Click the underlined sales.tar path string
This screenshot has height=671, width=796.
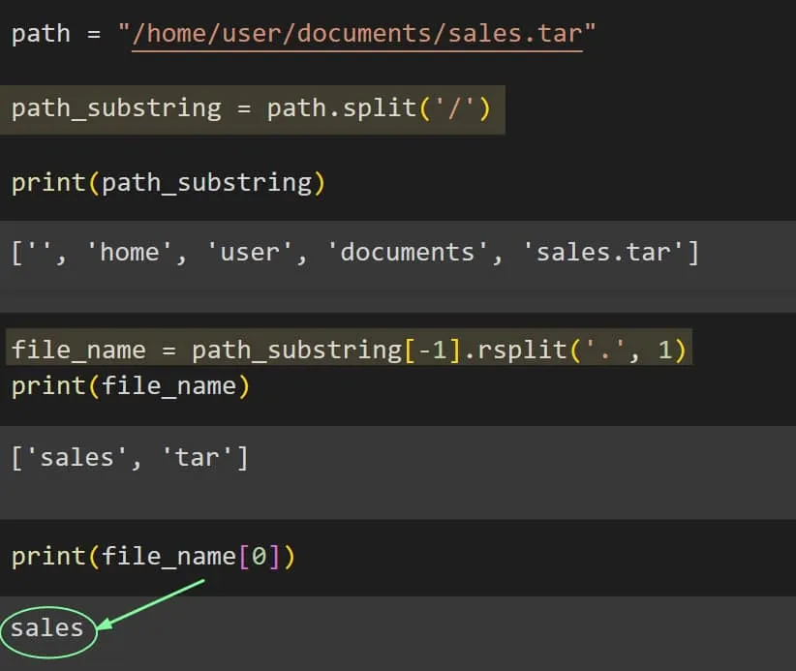[x=356, y=34]
